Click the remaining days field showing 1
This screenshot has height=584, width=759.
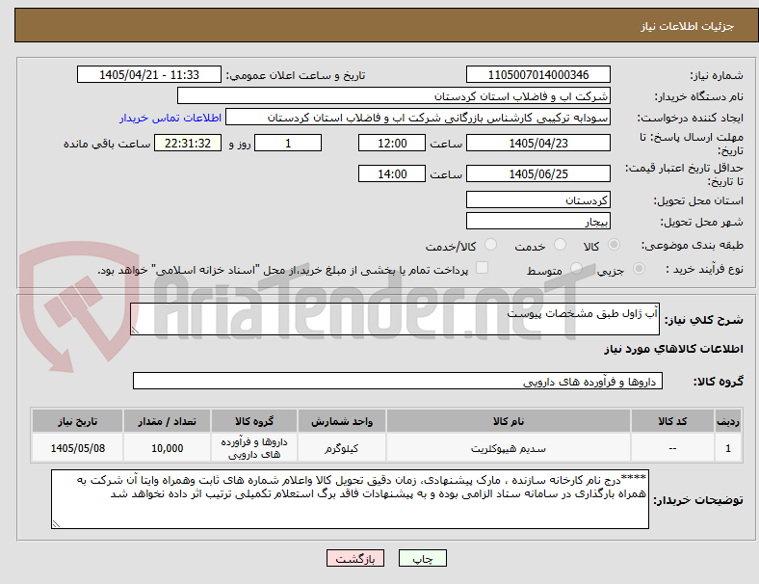tap(288, 144)
